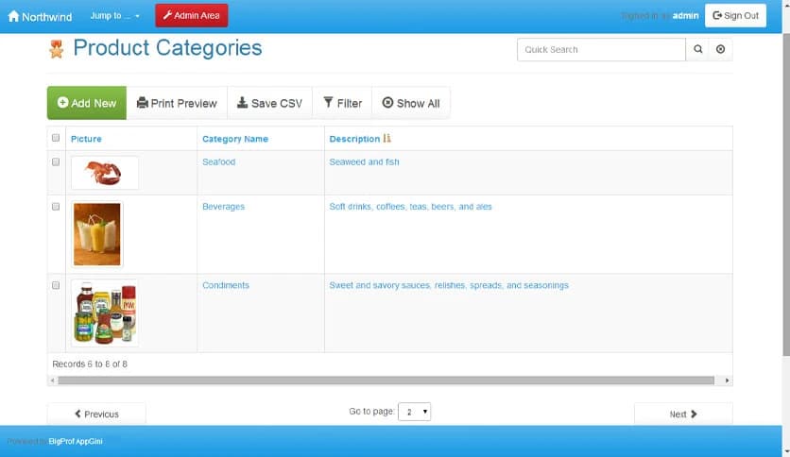This screenshot has height=457, width=790.
Task: Click the page vertical scrollbar
Action: click(786, 196)
